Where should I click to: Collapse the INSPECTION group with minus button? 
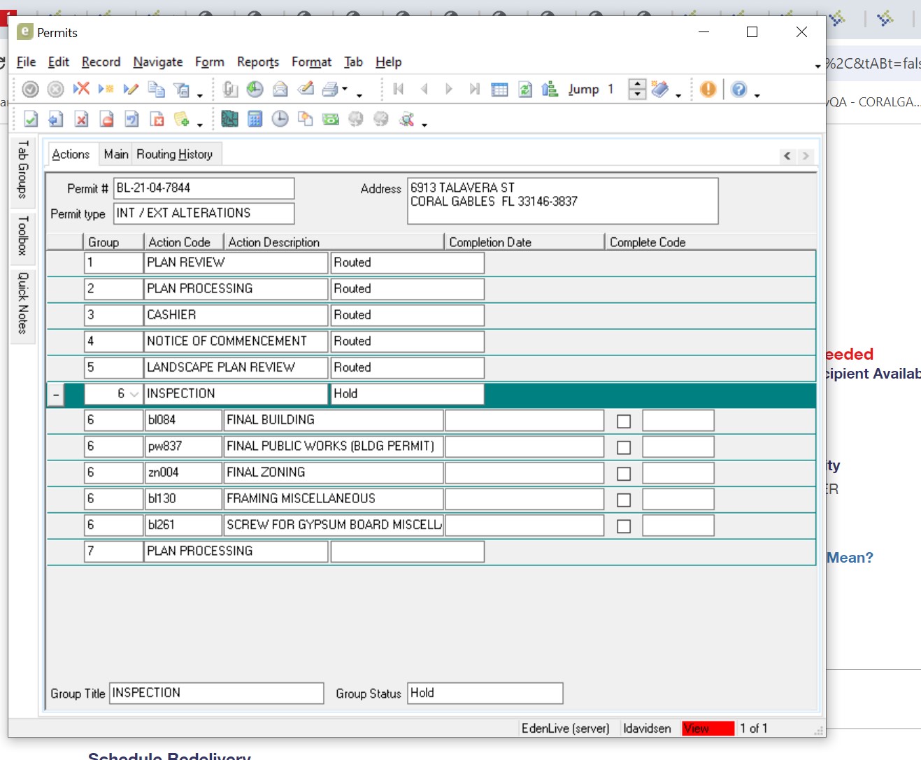pos(56,395)
